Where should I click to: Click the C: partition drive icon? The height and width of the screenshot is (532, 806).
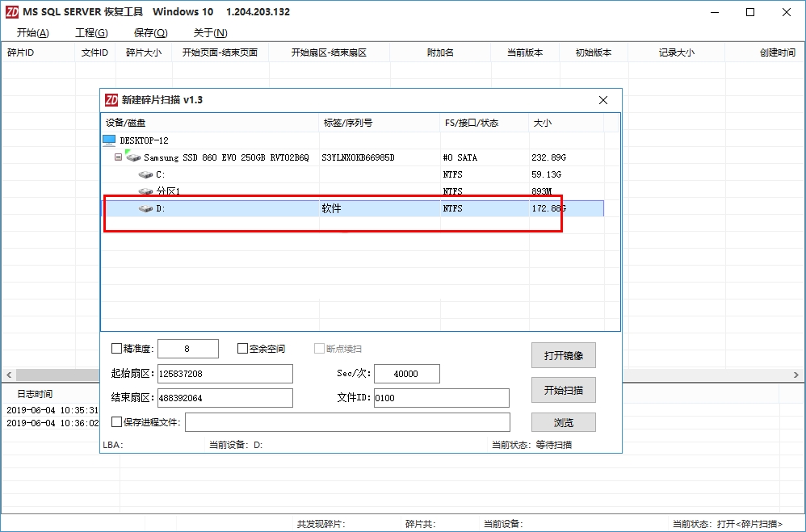coord(145,174)
